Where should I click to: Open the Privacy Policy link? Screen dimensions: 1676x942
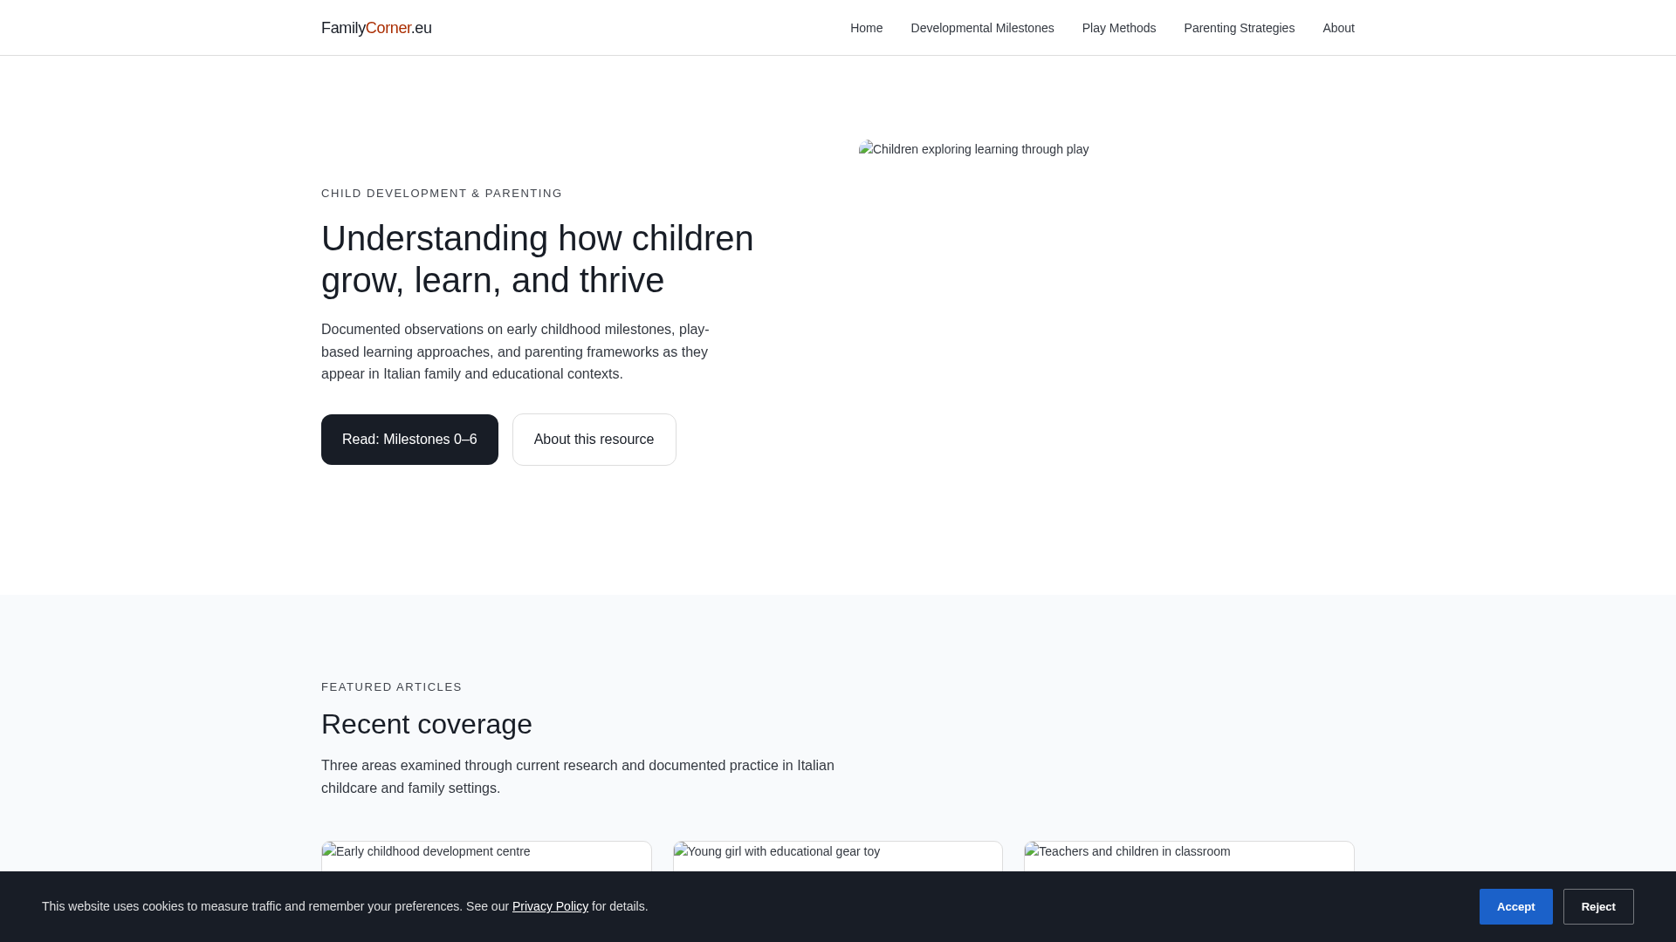pyautogui.click(x=550, y=906)
